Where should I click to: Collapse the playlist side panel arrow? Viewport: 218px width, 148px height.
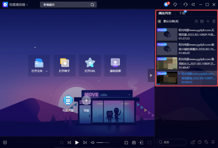tap(150, 75)
